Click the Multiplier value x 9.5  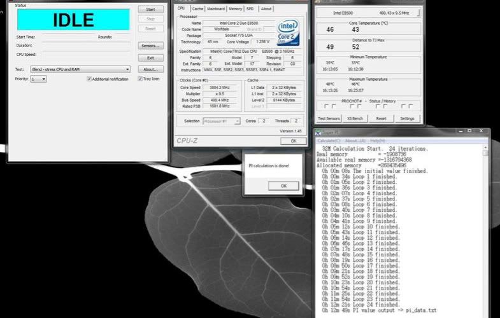tap(220, 94)
